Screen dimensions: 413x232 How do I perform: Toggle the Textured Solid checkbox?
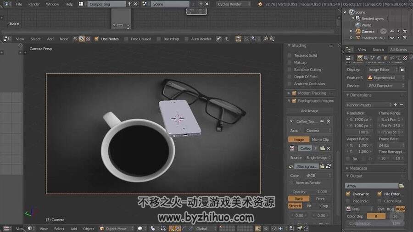tap(290, 55)
